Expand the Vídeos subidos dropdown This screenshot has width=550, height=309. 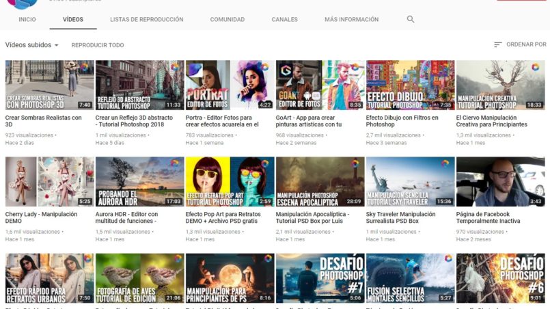point(31,45)
